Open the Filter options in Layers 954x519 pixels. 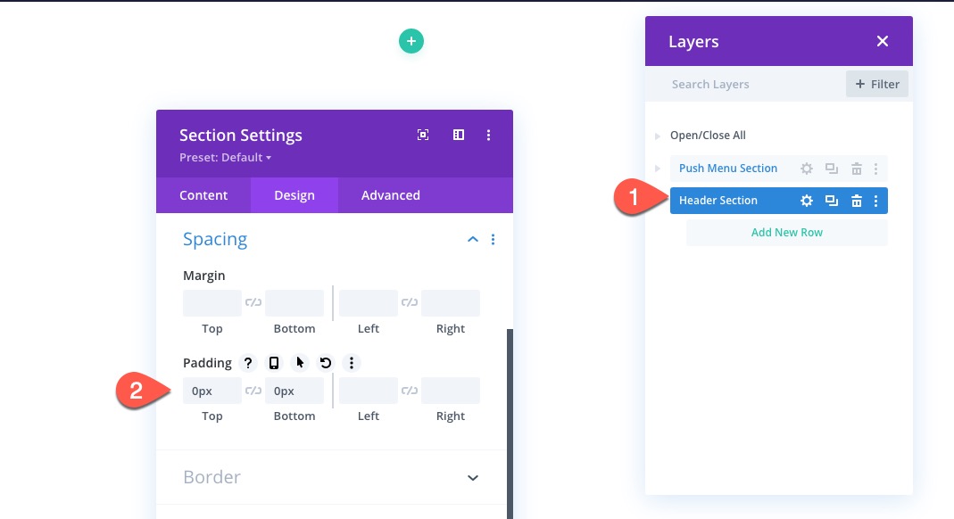point(876,84)
